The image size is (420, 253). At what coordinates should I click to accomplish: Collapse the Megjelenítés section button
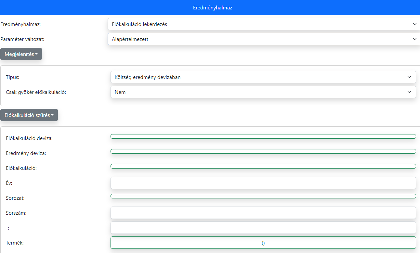click(21, 54)
